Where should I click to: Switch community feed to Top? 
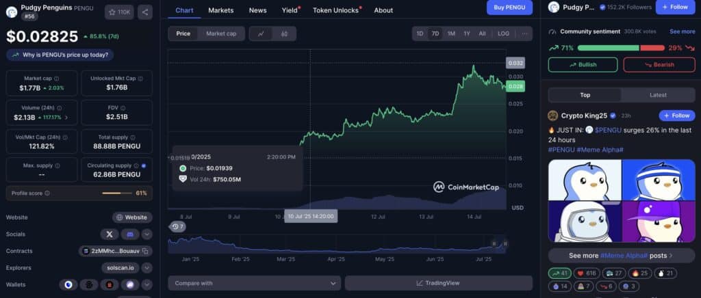tap(585, 95)
